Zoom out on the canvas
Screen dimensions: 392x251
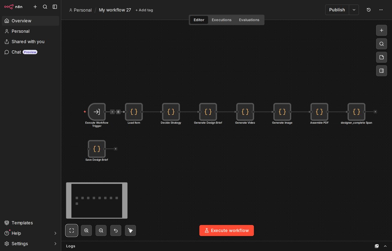pos(101,230)
